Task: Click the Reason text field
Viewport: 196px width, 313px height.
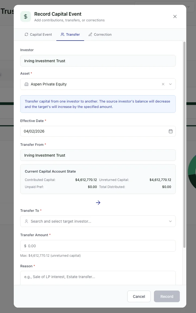Action: pos(98,277)
